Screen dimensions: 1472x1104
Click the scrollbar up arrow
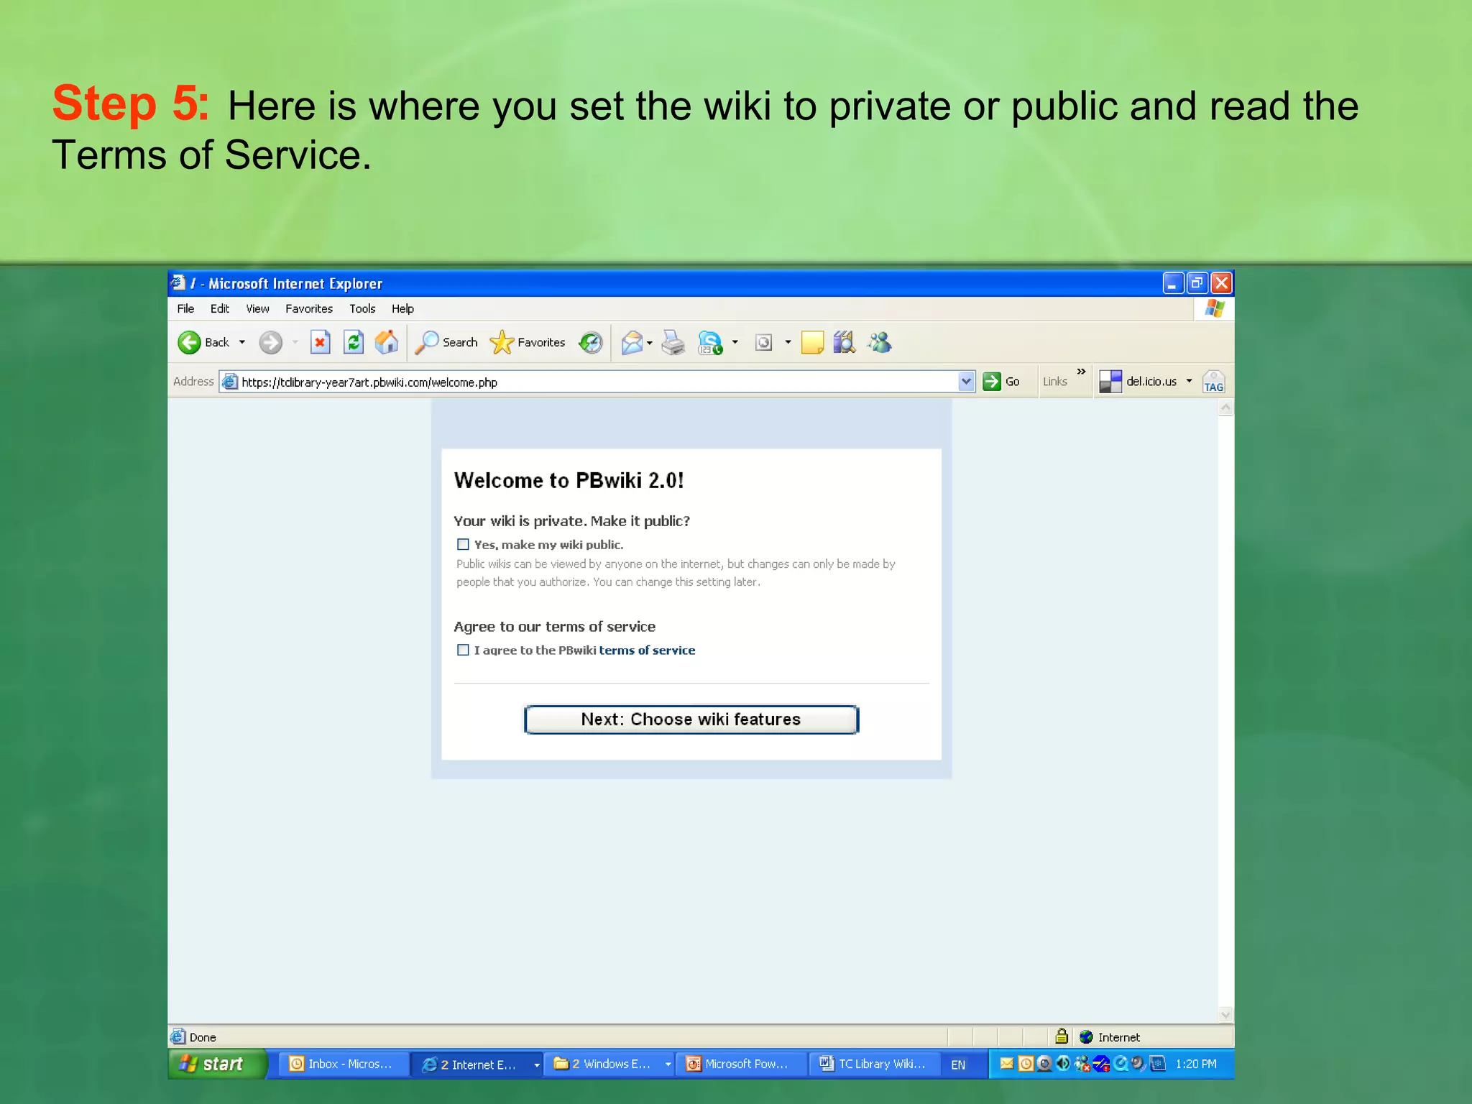(x=1225, y=408)
